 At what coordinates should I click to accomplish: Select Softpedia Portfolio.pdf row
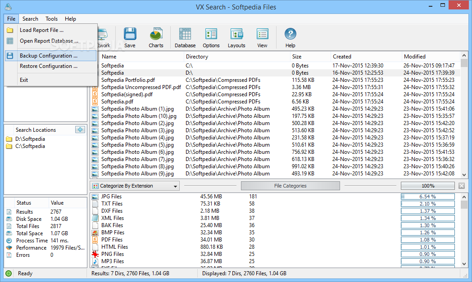pyautogui.click(x=275, y=80)
